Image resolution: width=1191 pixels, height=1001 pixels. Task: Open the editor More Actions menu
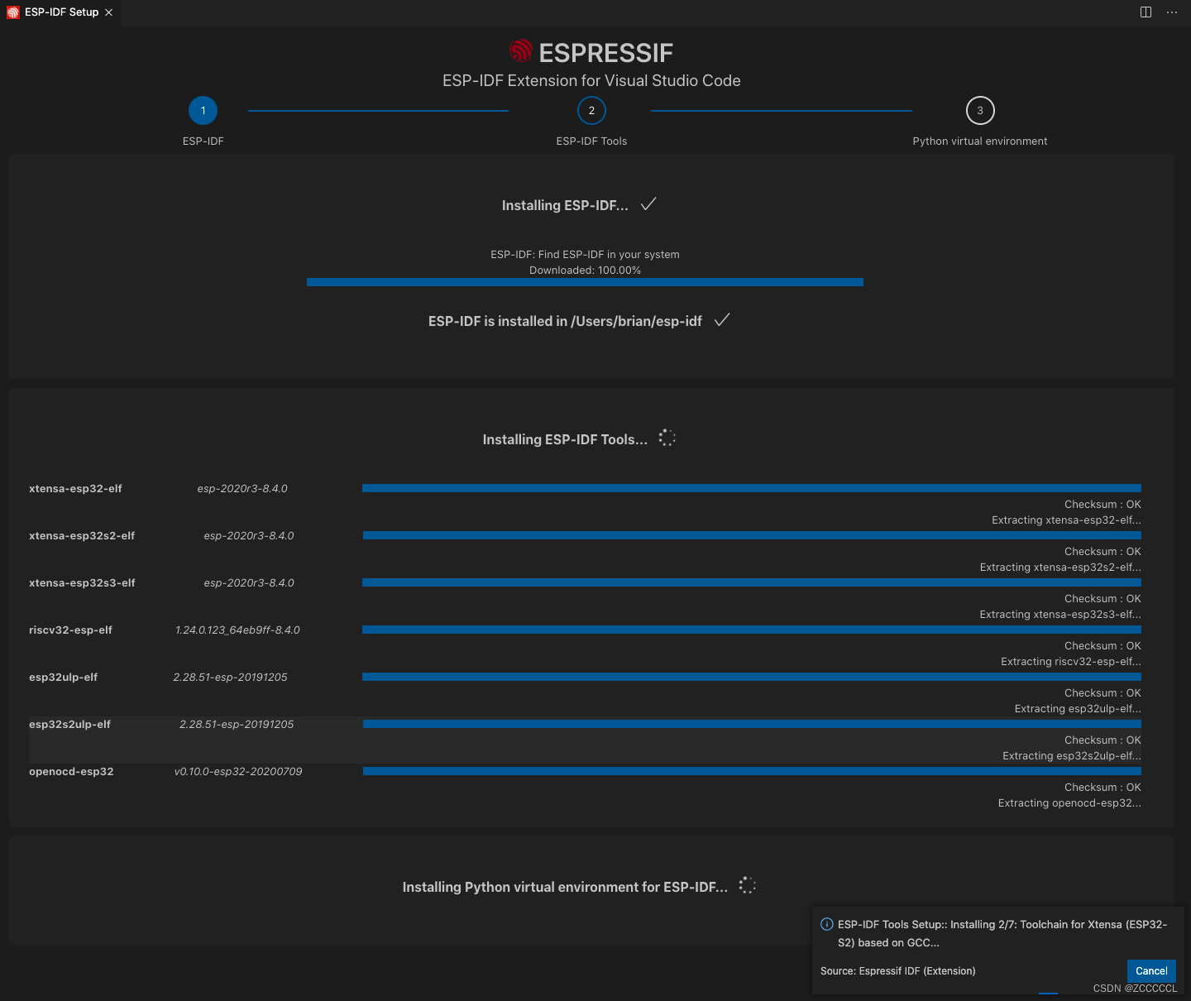[x=1172, y=12]
